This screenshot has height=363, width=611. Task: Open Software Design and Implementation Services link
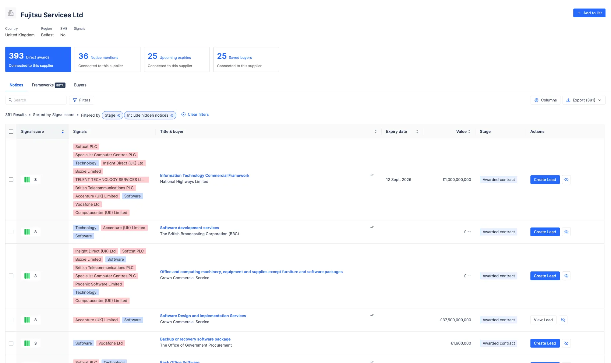pos(203,316)
